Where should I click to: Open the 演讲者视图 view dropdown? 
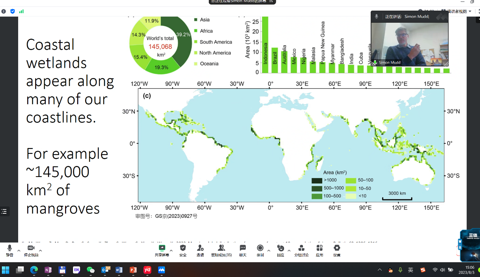[x=459, y=11]
